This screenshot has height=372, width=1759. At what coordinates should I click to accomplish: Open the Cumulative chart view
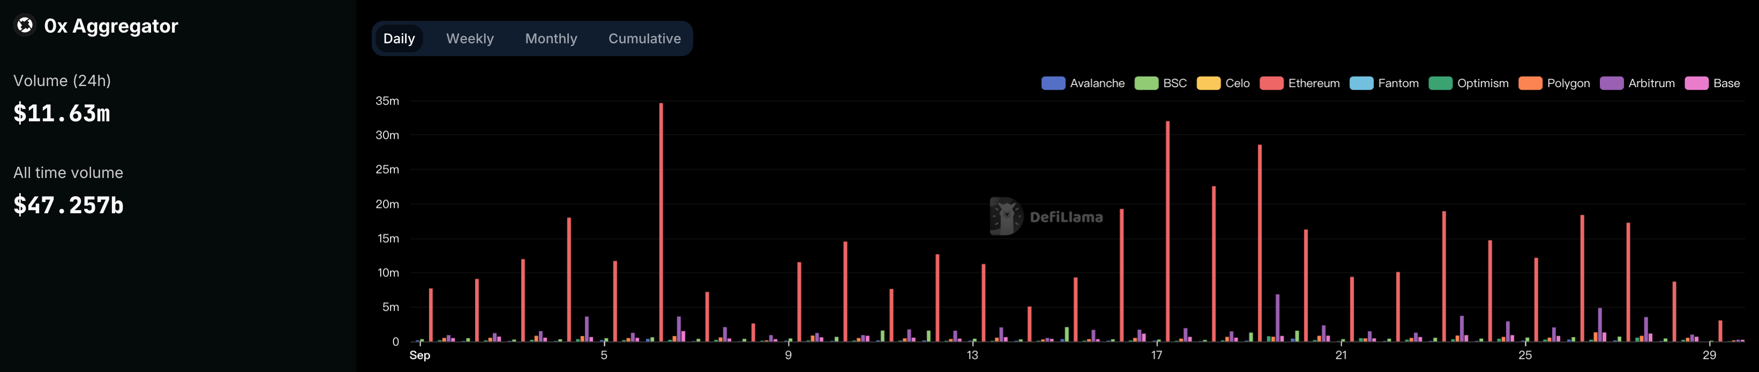point(644,39)
